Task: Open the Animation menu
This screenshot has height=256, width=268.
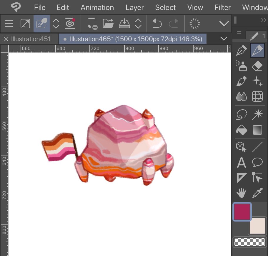Action: [x=97, y=8]
